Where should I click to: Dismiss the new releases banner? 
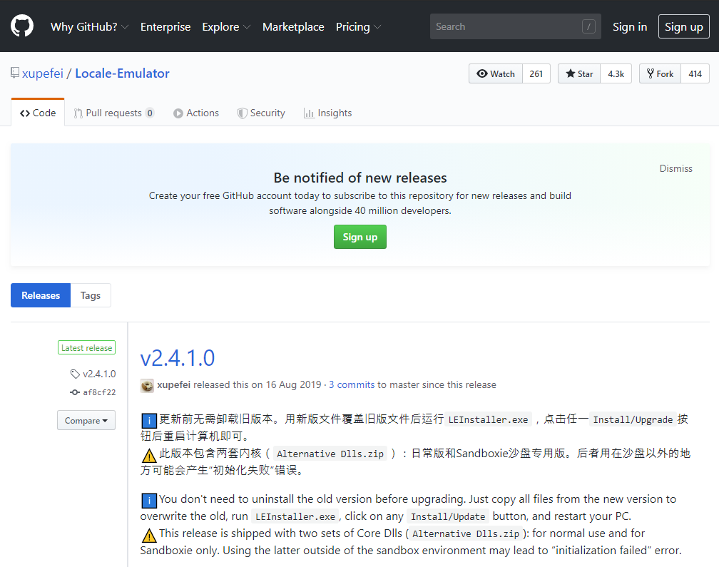pos(676,168)
